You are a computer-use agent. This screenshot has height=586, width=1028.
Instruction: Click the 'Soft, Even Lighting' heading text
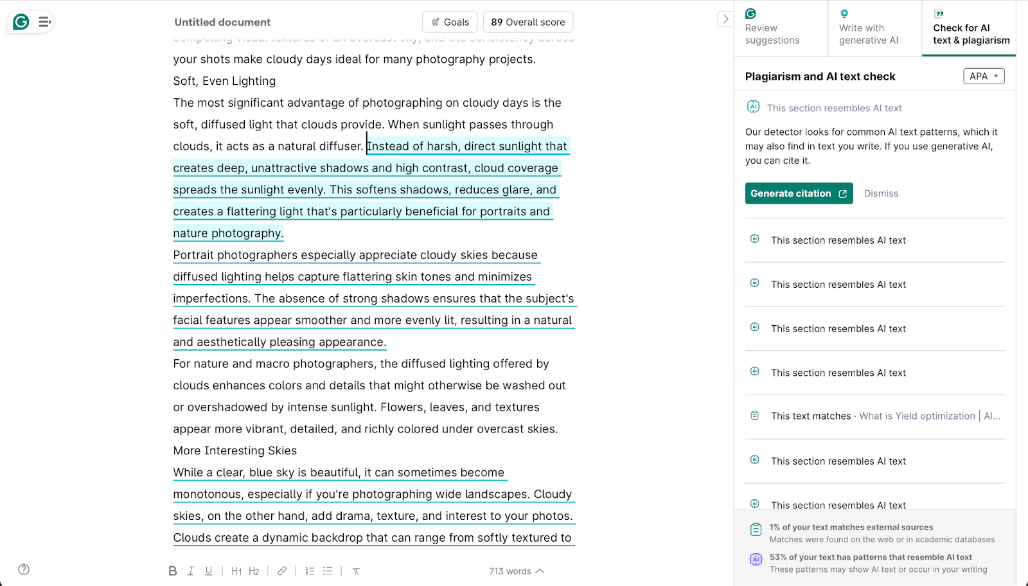click(x=224, y=81)
